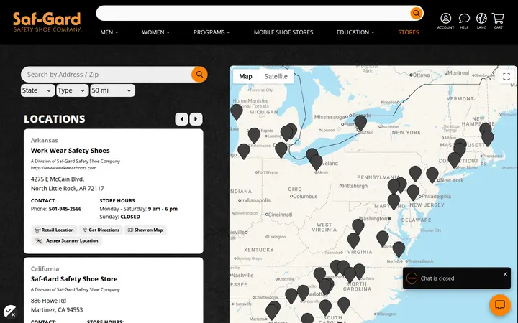
Task: Open the STORES page
Action: coord(409,32)
